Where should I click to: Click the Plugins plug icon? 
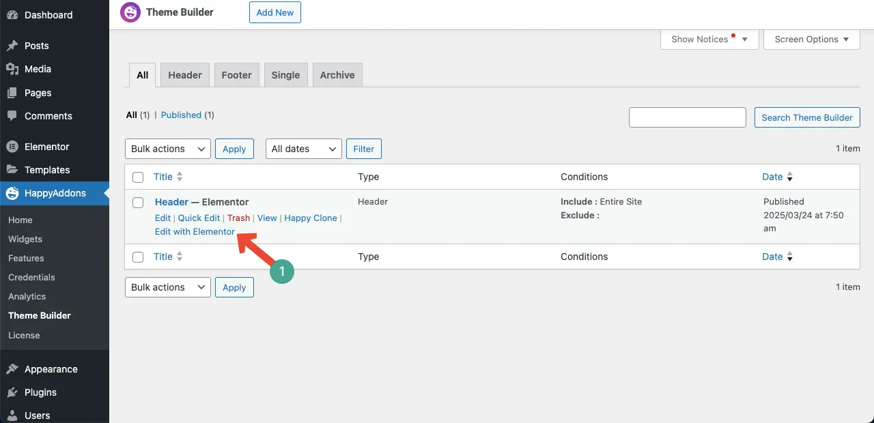click(x=12, y=392)
